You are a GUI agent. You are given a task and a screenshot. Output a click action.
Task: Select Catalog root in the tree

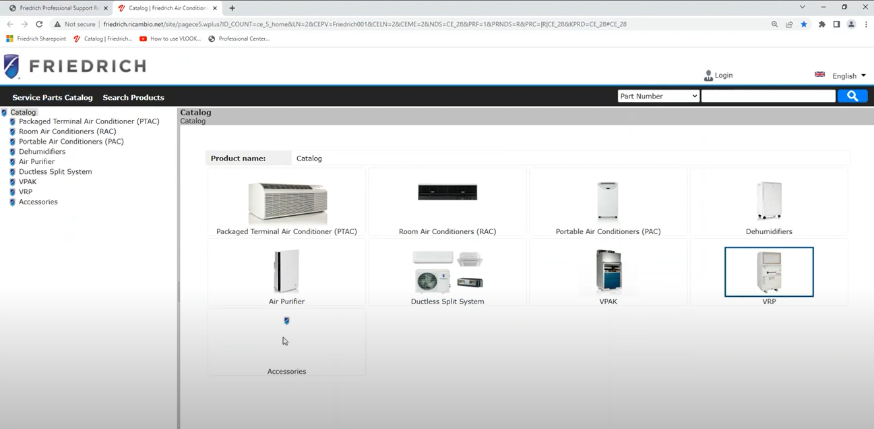pyautogui.click(x=23, y=112)
